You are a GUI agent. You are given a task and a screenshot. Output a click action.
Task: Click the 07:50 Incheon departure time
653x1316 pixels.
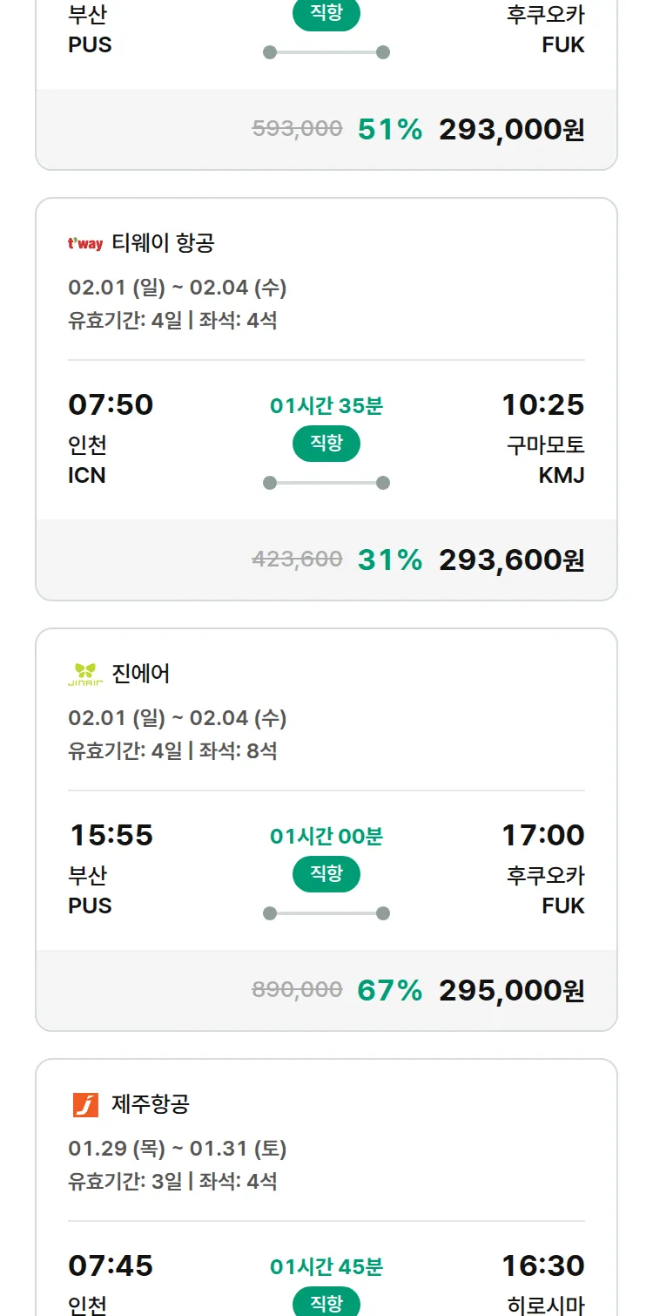point(111,405)
